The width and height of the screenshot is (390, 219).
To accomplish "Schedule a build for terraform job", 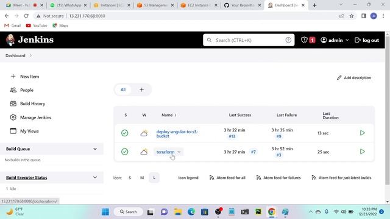I will [x=363, y=151].
